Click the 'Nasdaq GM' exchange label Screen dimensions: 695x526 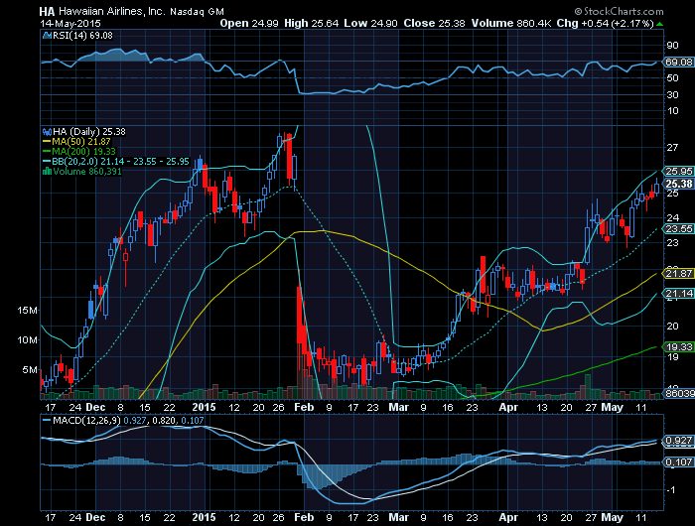click(198, 12)
